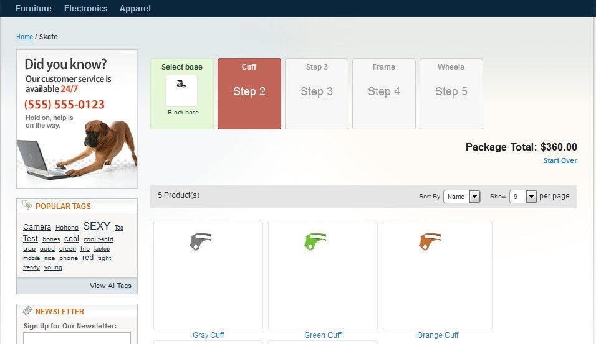Image resolution: width=596 pixels, height=344 pixels.
Task: Open the Electronics menu
Action: pos(85,8)
